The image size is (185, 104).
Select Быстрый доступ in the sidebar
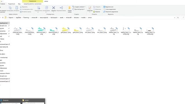coord(5,23)
